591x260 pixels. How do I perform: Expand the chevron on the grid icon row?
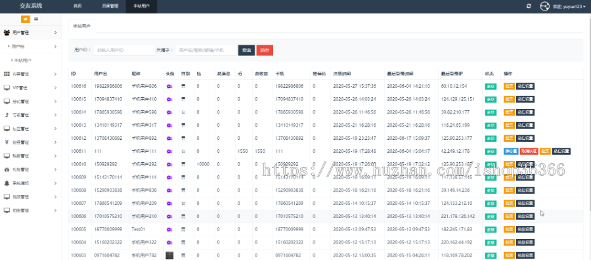[x=55, y=74]
